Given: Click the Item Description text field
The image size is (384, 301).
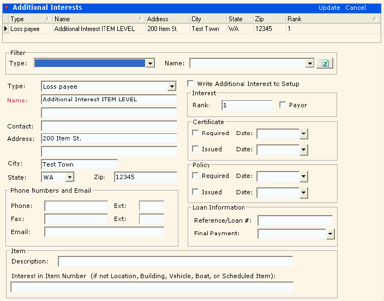Looking at the screenshot, I should pos(175,262).
